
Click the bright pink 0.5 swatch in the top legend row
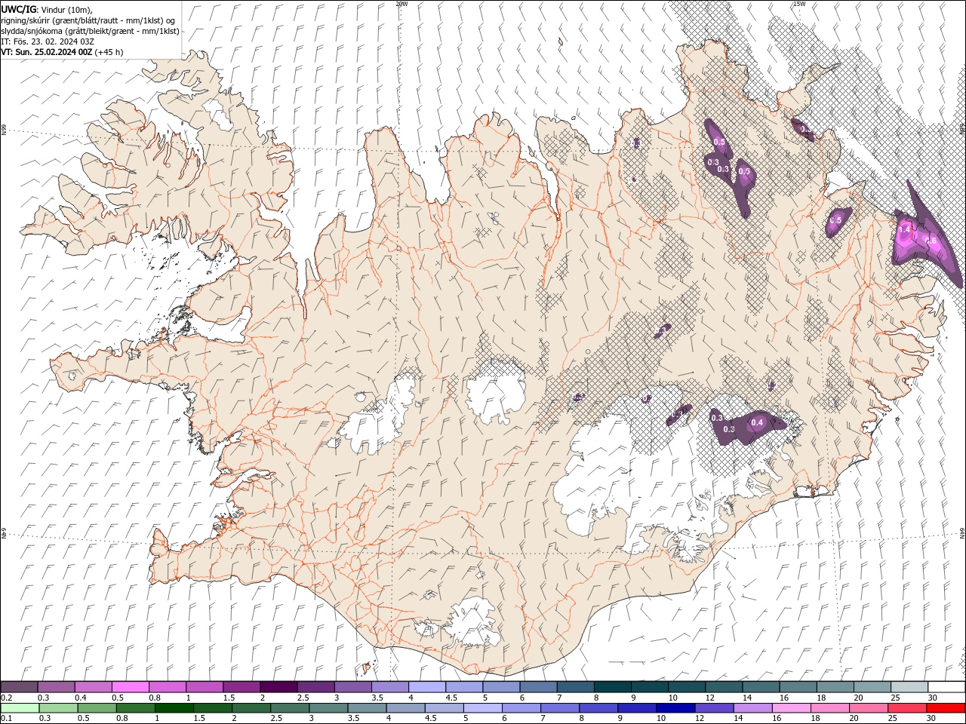point(131,687)
